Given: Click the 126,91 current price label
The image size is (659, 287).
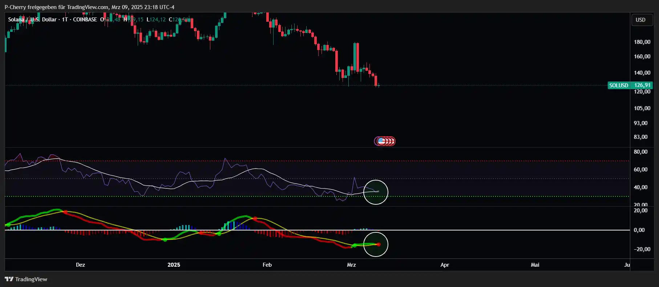Looking at the screenshot, I should 642,86.
